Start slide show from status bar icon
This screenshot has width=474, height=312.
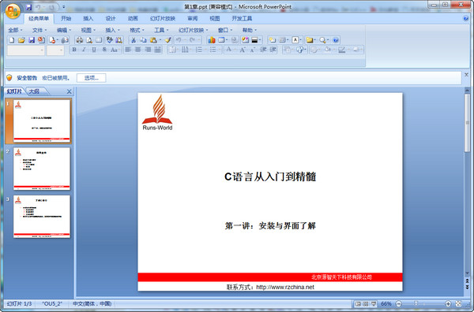pos(374,304)
